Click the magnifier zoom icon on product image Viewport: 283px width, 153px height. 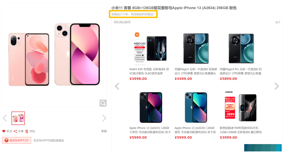[103, 103]
